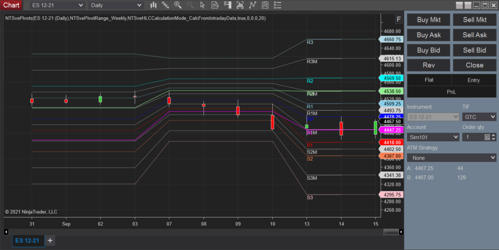499x250 pixels.
Task: Open the Sim101 account dropdown
Action: point(433,137)
